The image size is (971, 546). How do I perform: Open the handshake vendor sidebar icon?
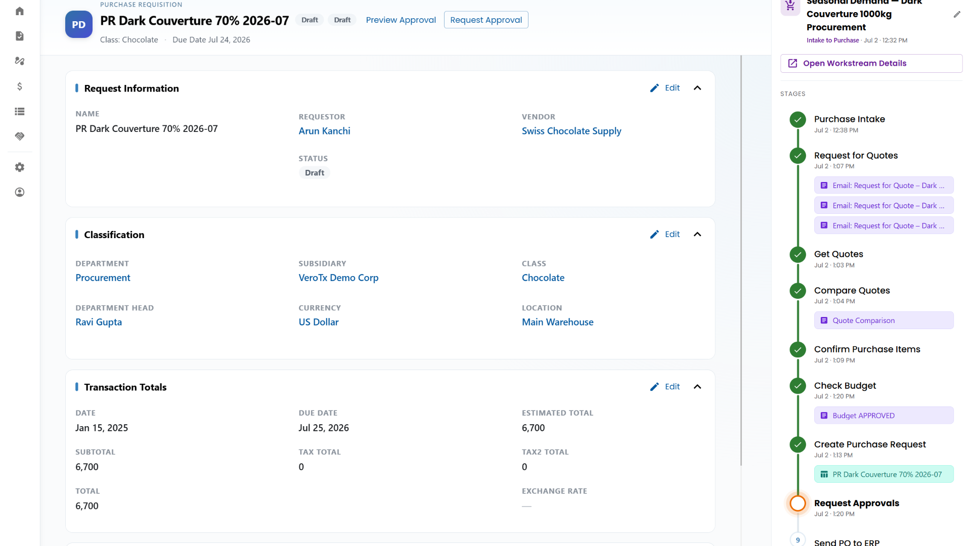point(20,136)
